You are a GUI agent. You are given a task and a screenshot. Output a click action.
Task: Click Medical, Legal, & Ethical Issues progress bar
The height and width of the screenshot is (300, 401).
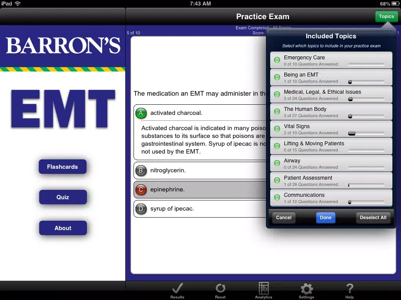[366, 99]
